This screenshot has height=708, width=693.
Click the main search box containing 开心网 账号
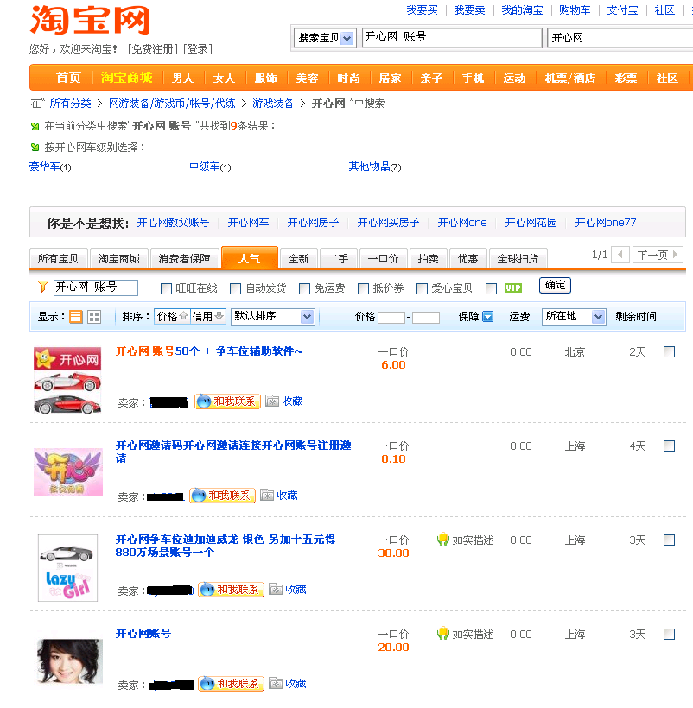(452, 38)
